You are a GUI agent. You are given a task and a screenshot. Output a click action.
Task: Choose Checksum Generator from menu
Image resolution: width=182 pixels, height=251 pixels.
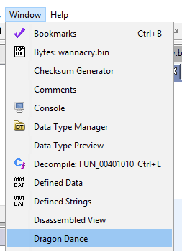coord(90,71)
